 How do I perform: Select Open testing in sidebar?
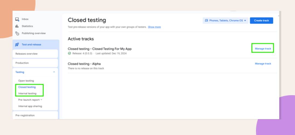[26, 81]
